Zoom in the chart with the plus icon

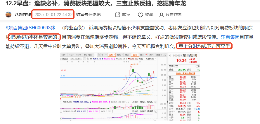[x=102, y=55]
